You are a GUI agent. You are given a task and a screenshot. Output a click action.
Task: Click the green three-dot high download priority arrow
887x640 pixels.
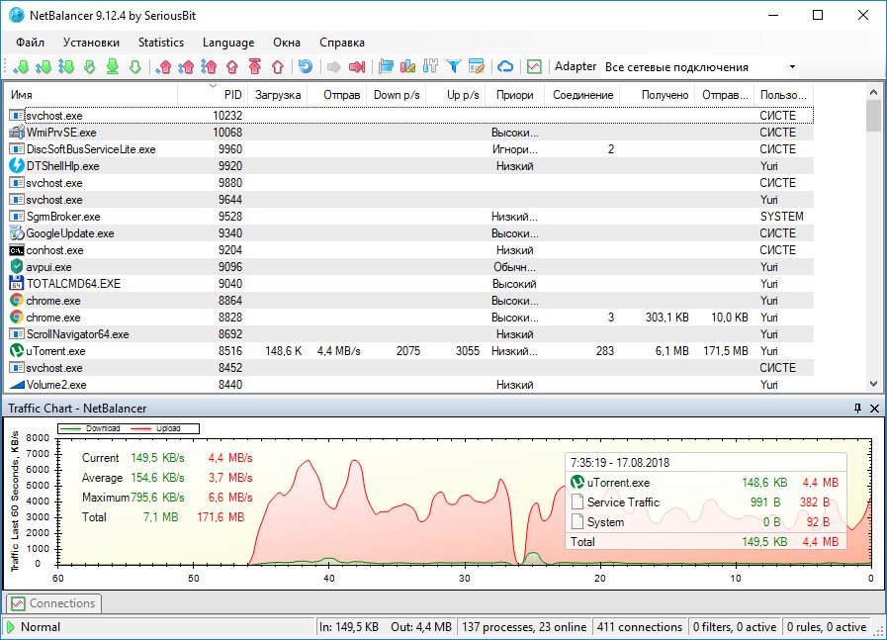click(66, 67)
